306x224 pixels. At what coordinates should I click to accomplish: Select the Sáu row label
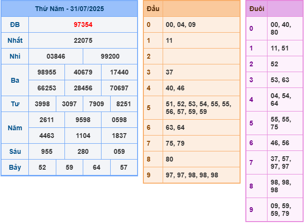pos(15,151)
